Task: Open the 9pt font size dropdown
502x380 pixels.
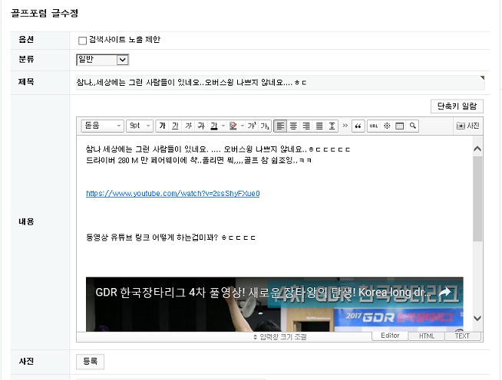Action: click(x=140, y=126)
